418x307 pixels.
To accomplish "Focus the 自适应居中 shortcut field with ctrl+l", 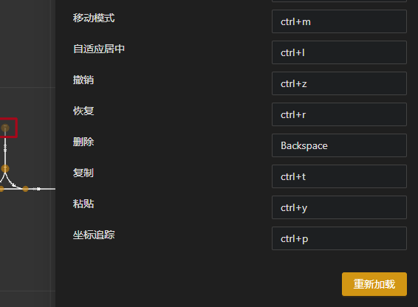I will pos(339,52).
